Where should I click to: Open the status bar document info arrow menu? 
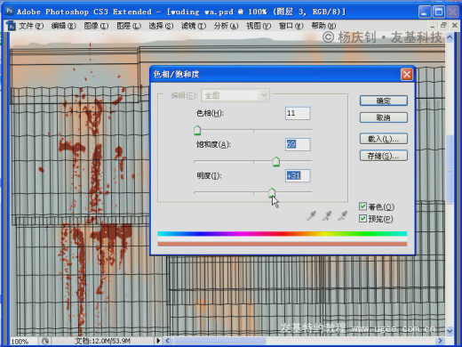tap(158, 341)
